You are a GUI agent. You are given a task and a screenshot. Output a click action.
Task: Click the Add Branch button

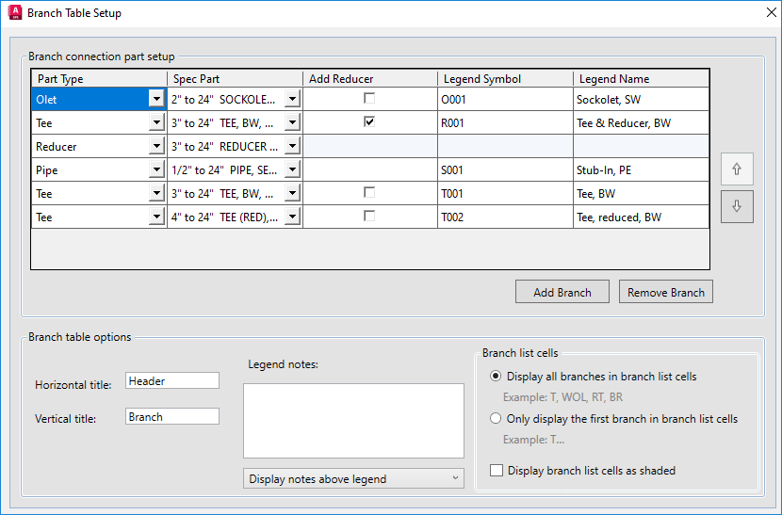562,292
